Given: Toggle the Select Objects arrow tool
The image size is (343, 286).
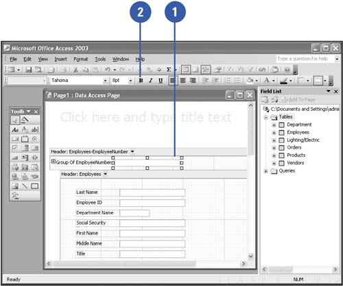Looking at the screenshot, I should pyautogui.click(x=15, y=120).
